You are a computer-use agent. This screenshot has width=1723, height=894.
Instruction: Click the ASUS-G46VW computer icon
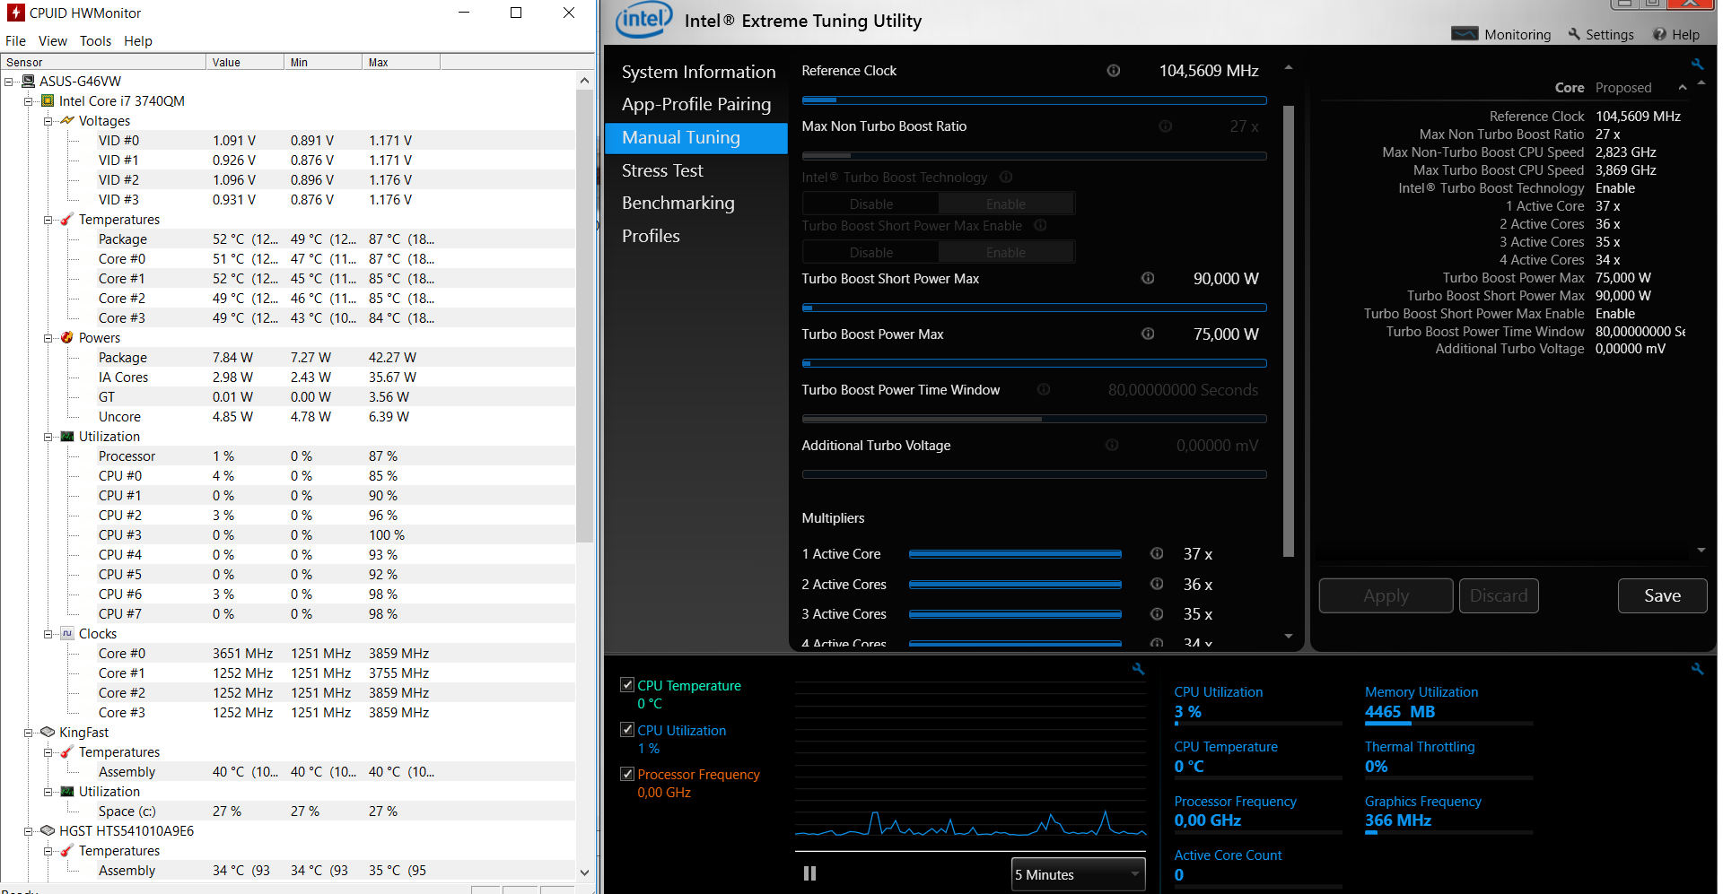tap(28, 81)
